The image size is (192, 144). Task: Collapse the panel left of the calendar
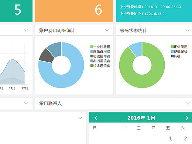pos(80,118)
